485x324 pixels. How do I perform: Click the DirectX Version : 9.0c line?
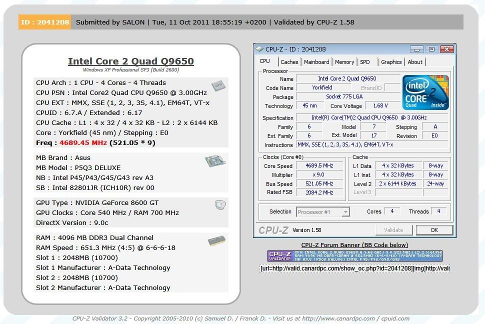[x=72, y=223]
